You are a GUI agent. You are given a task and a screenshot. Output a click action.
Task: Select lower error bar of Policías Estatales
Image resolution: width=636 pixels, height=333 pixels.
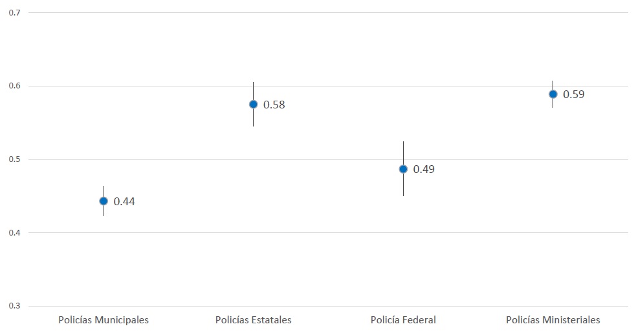pyautogui.click(x=254, y=118)
